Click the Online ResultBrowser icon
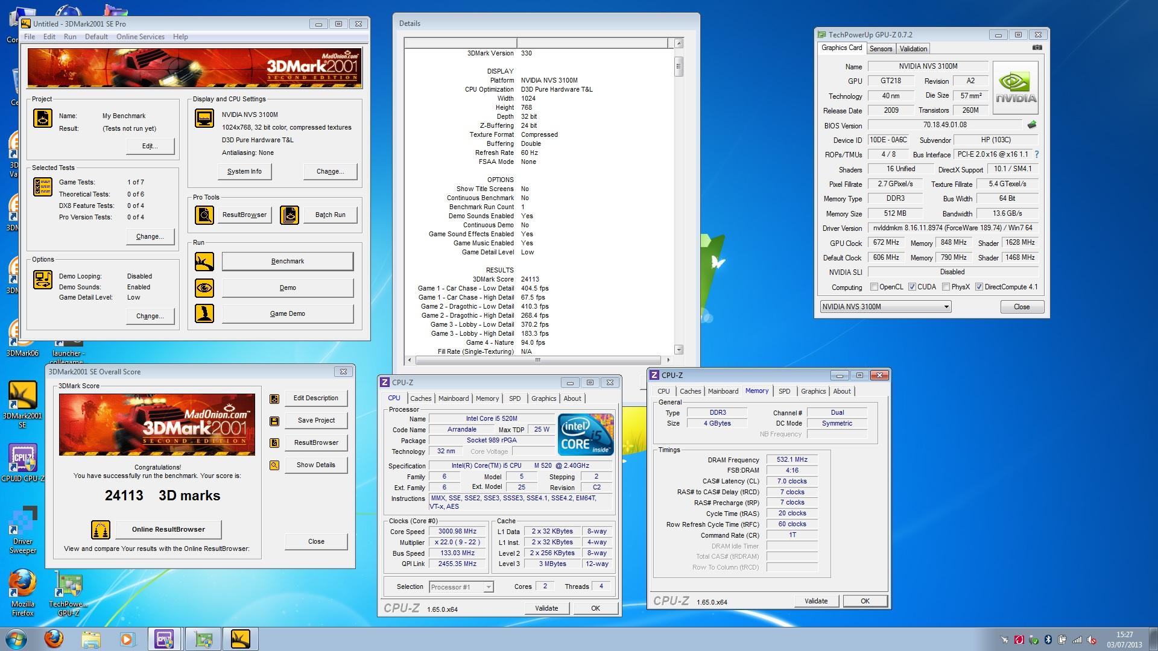 pos(101,530)
